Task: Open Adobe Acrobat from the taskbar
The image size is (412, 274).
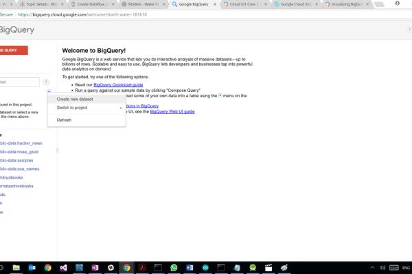Action: [x=142, y=268]
